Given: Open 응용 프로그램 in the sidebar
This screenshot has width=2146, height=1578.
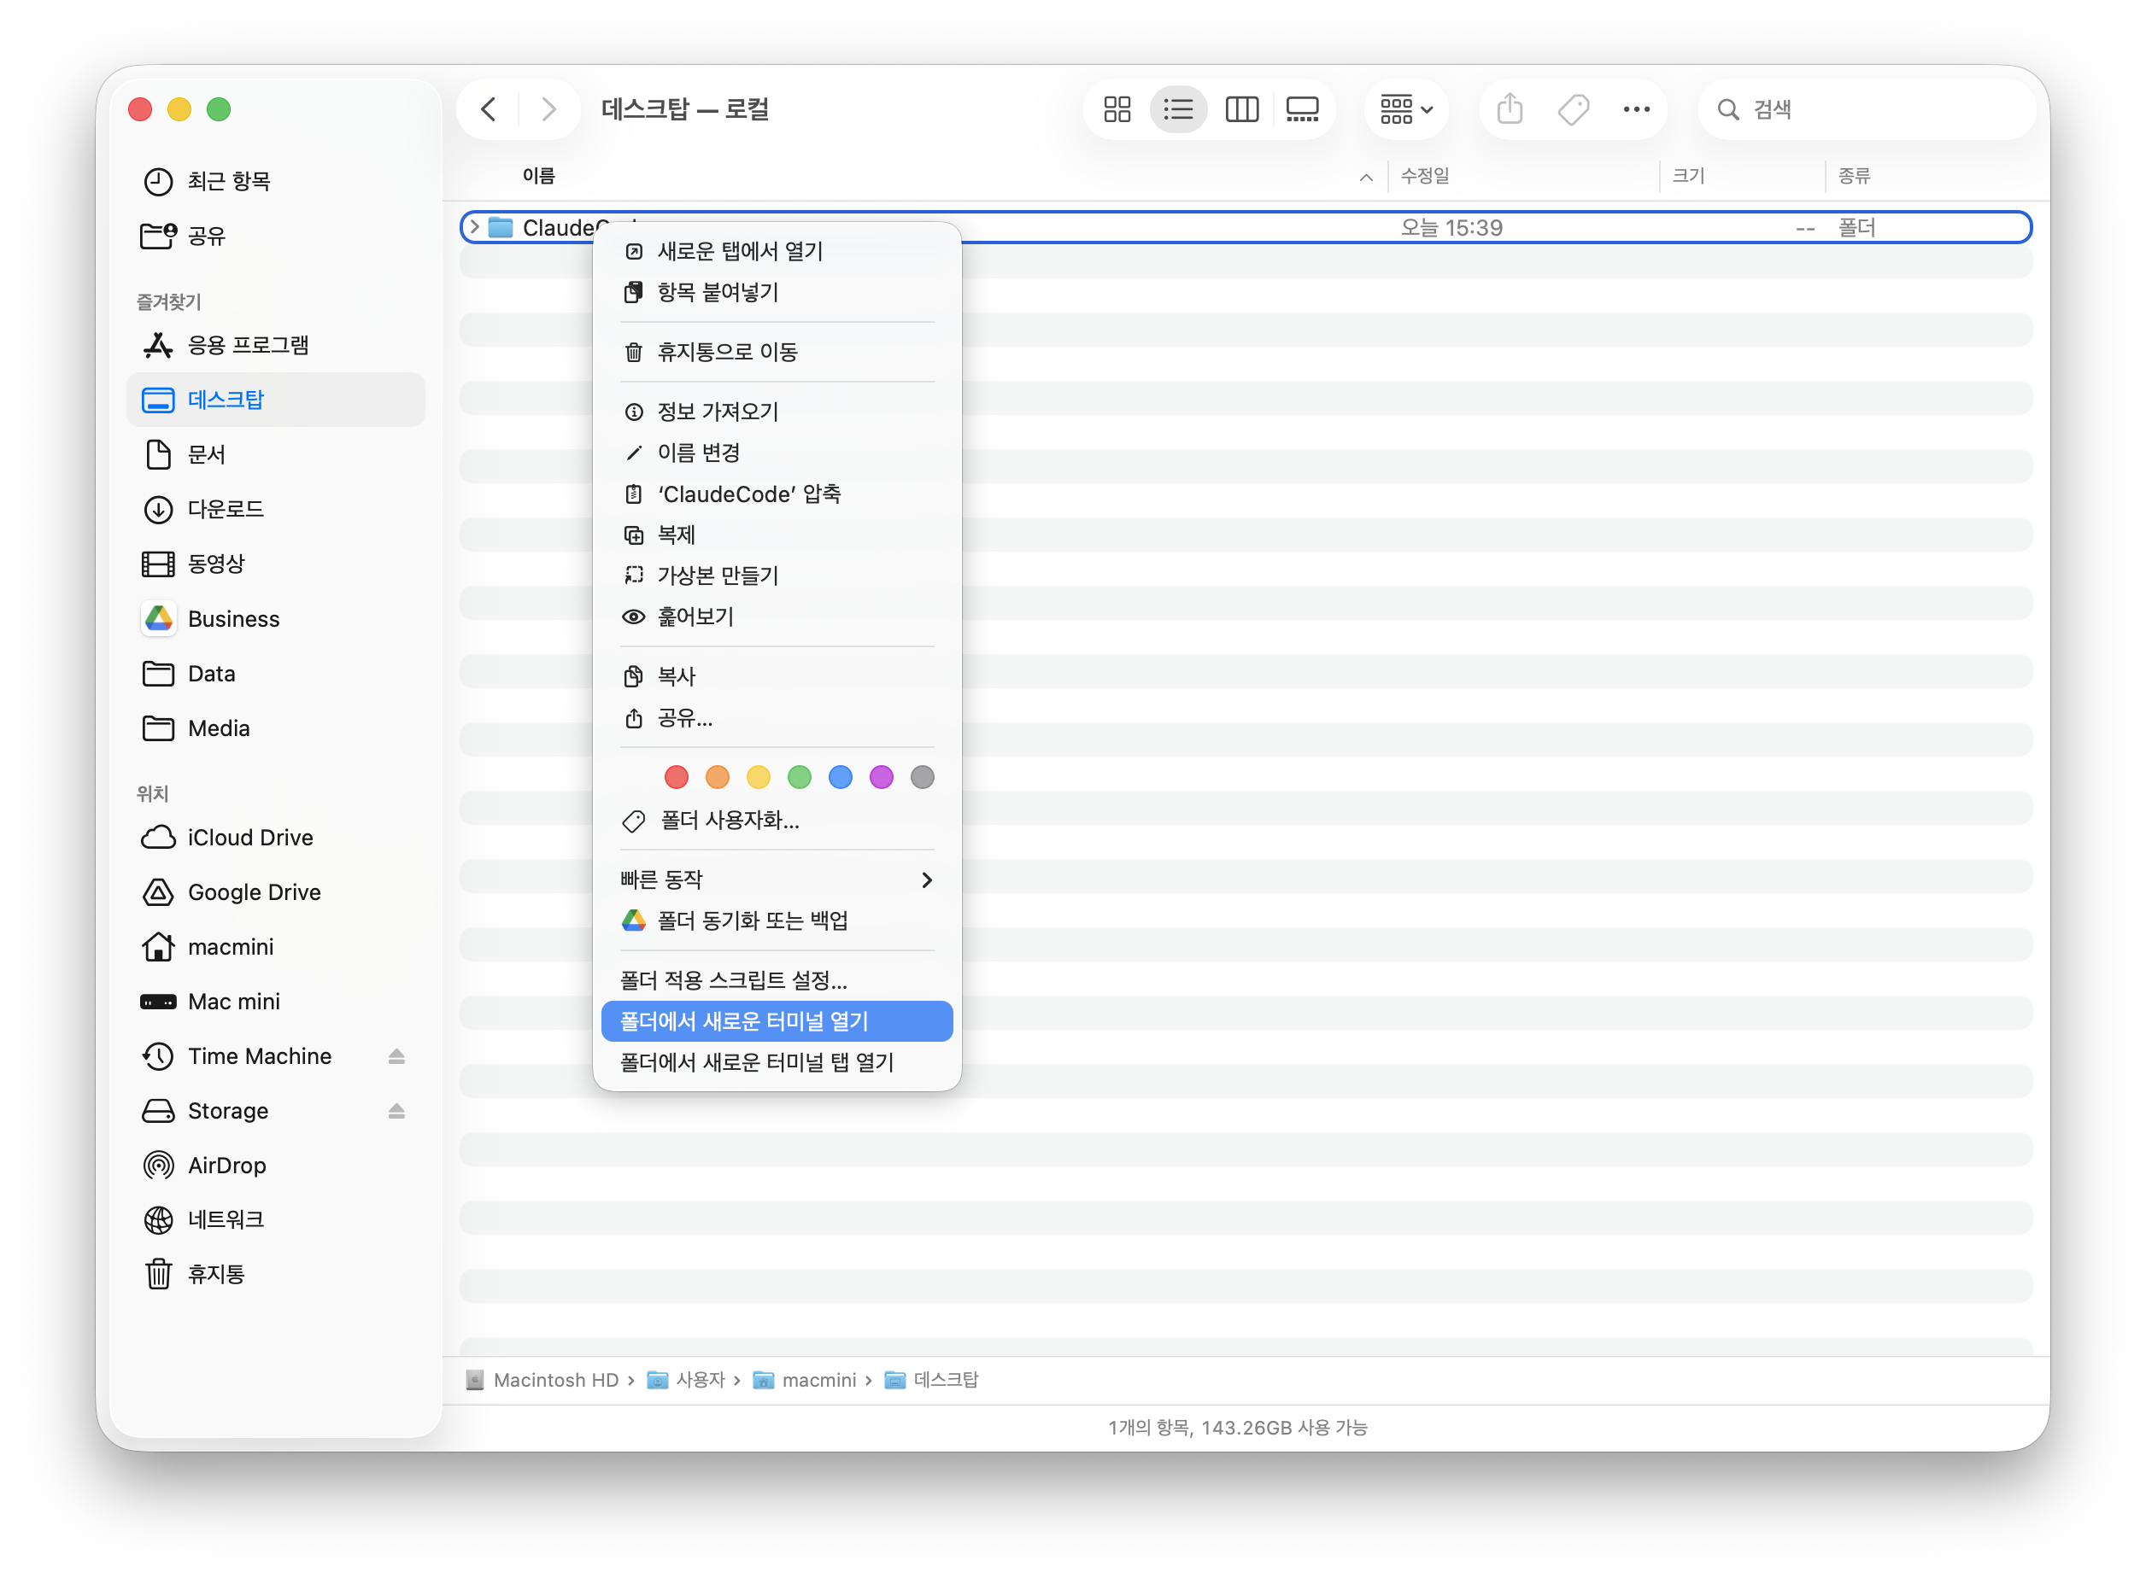Looking at the screenshot, I should coord(275,345).
